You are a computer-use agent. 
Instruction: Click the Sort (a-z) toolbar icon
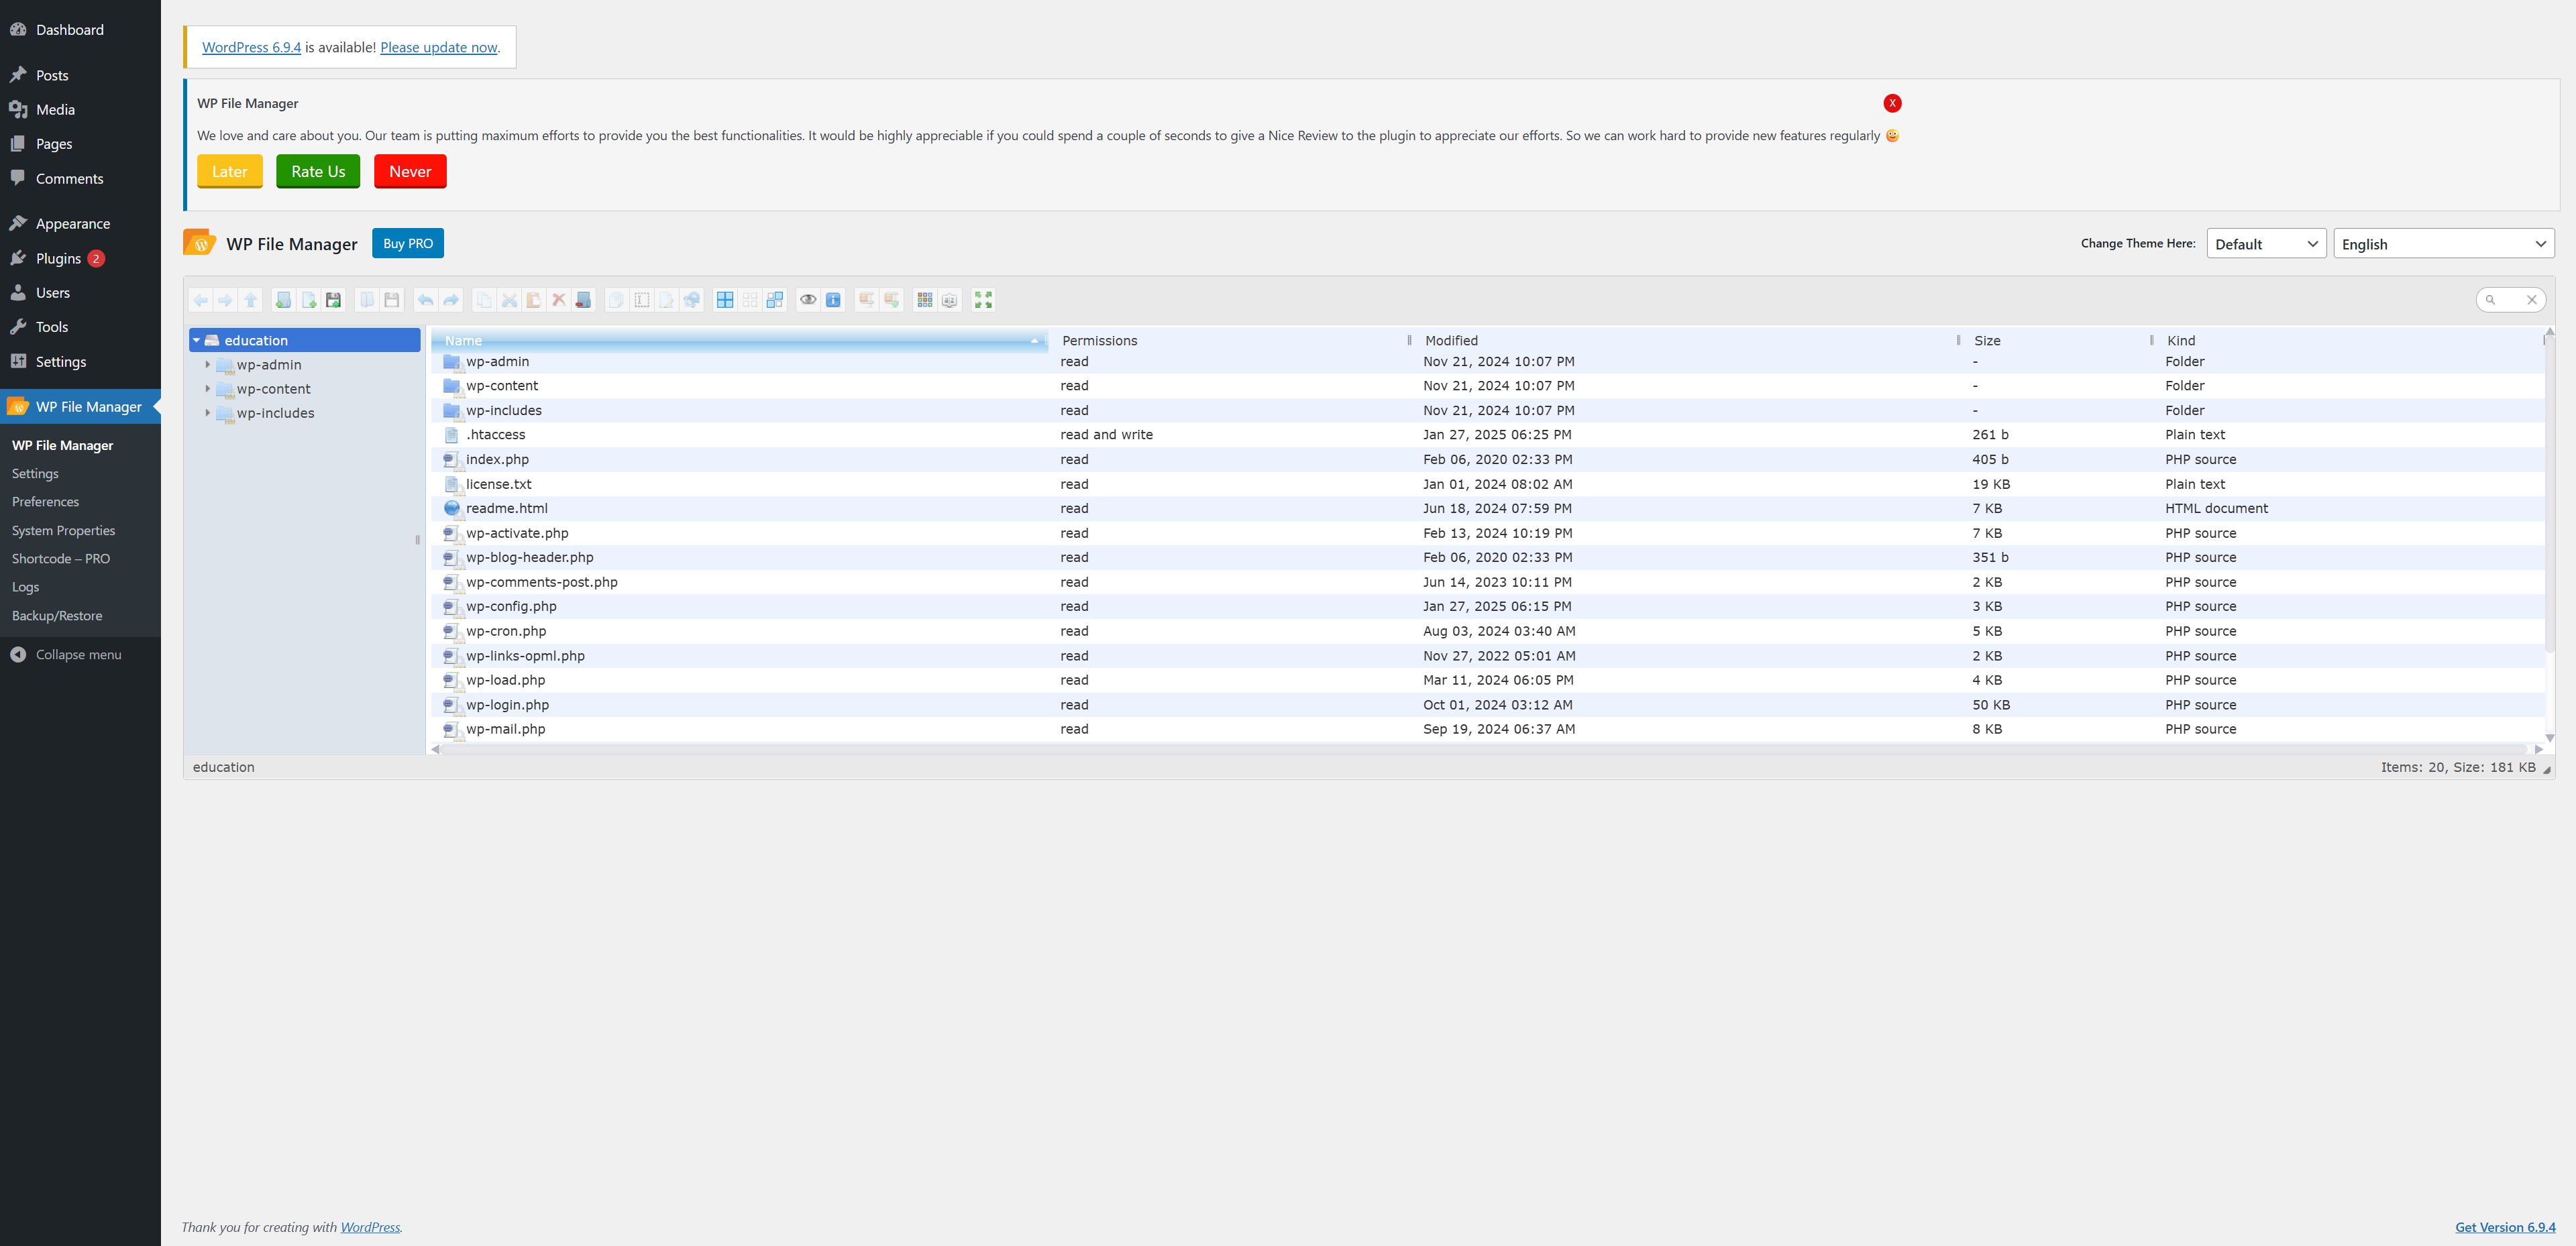(x=950, y=300)
